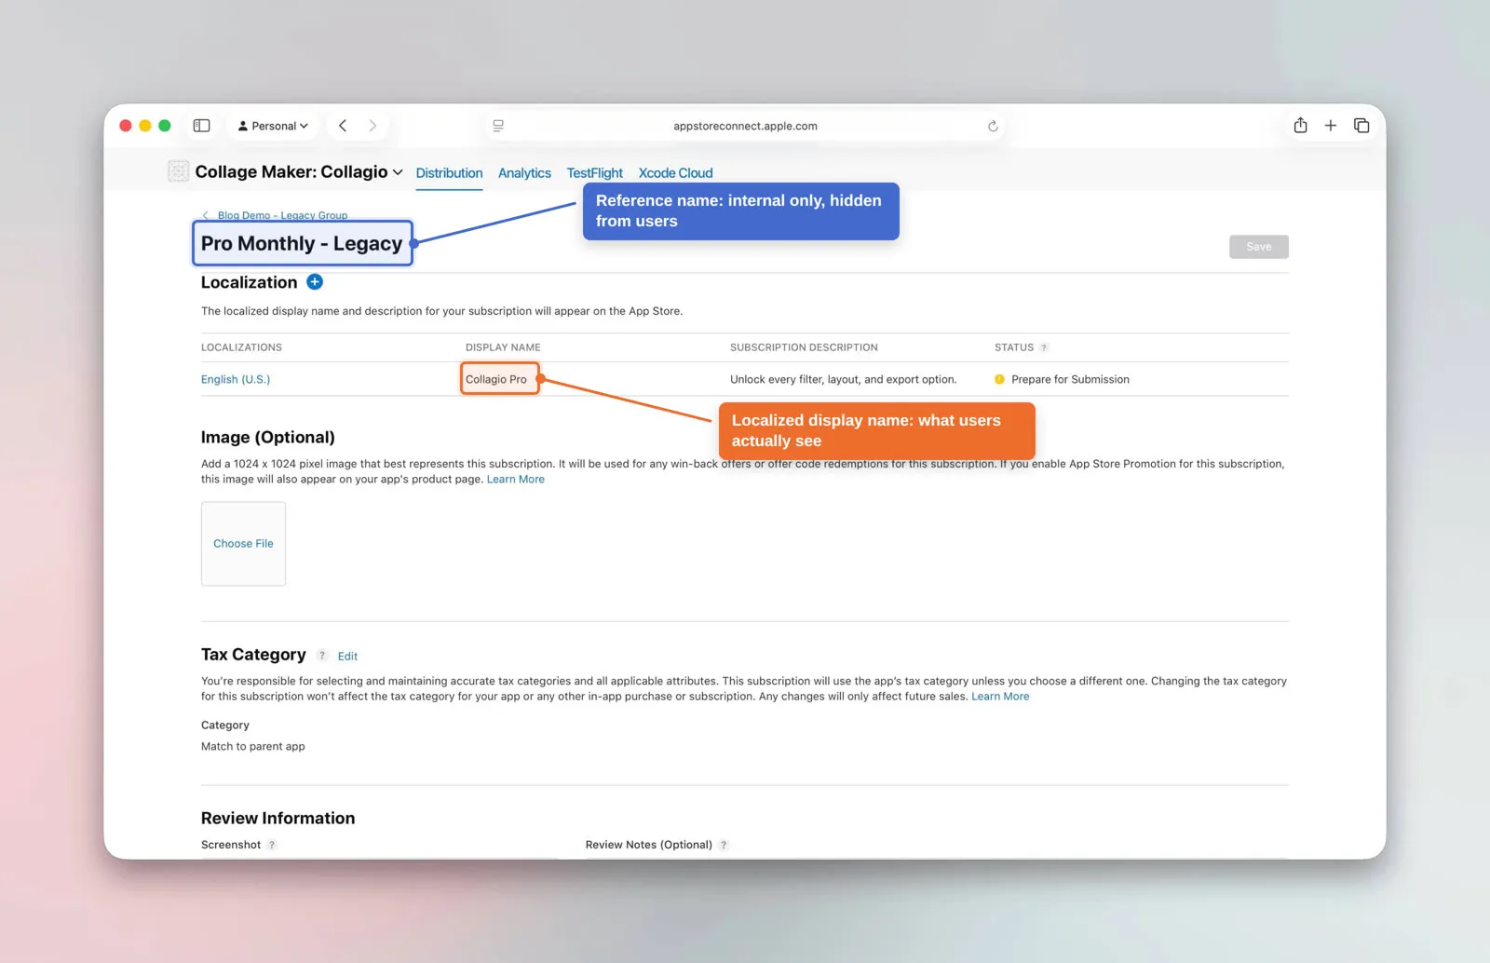Viewport: 1490px width, 963px height.
Task: Open the Share icon in the toolbar
Action: (1300, 125)
